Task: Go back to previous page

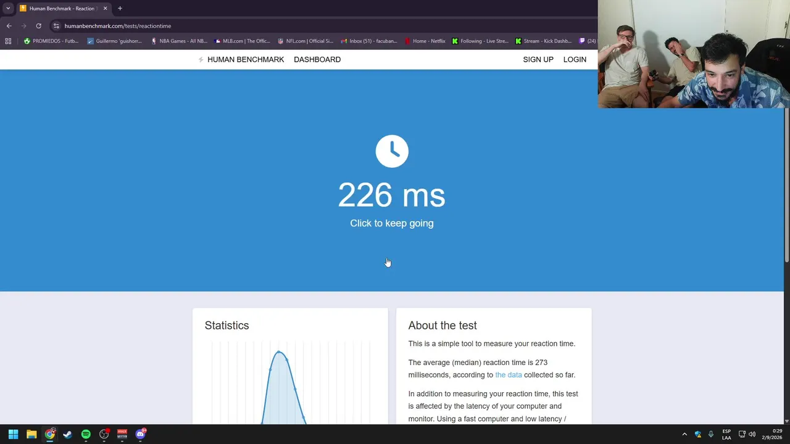Action: point(9,26)
